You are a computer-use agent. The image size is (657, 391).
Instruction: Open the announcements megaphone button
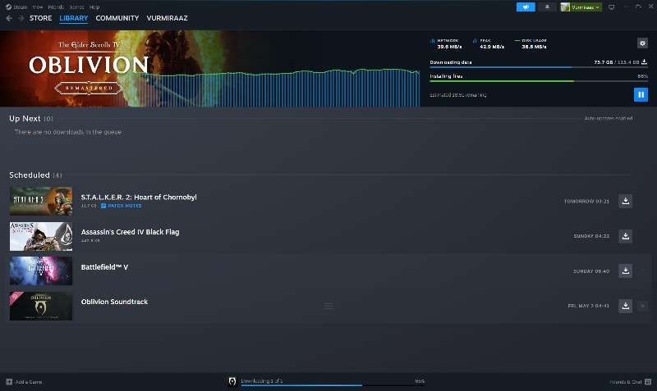[x=526, y=7]
